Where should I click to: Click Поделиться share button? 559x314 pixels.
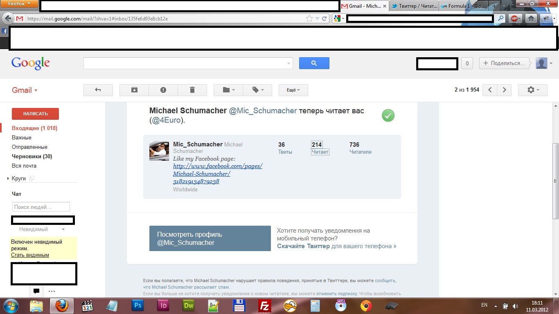pyautogui.click(x=504, y=63)
